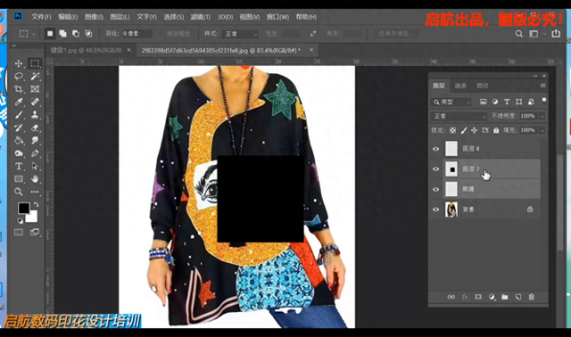Select the Pen tool

coord(35,153)
